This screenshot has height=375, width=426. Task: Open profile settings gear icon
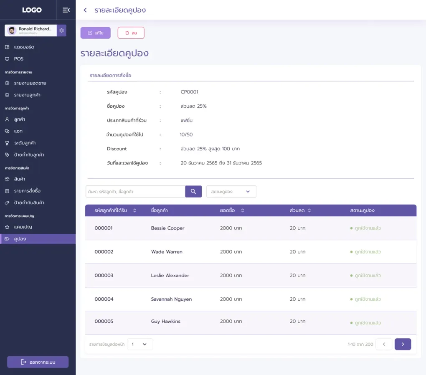pos(62,30)
